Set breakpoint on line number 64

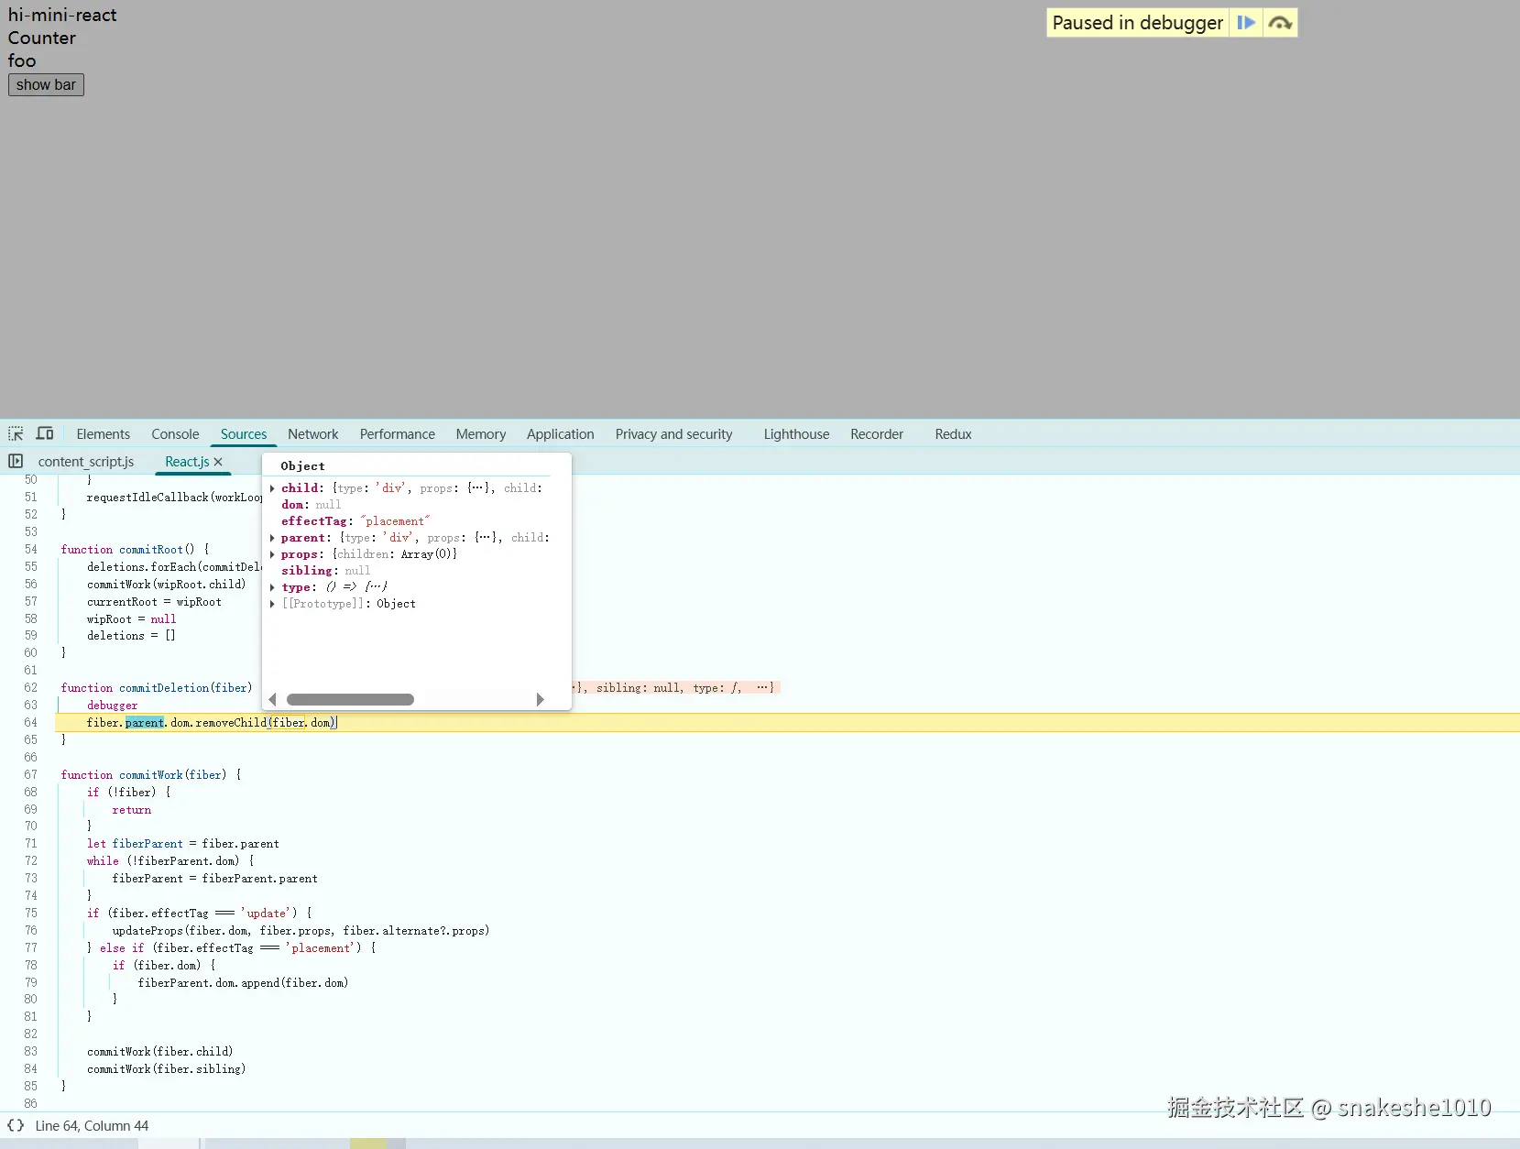coord(31,723)
